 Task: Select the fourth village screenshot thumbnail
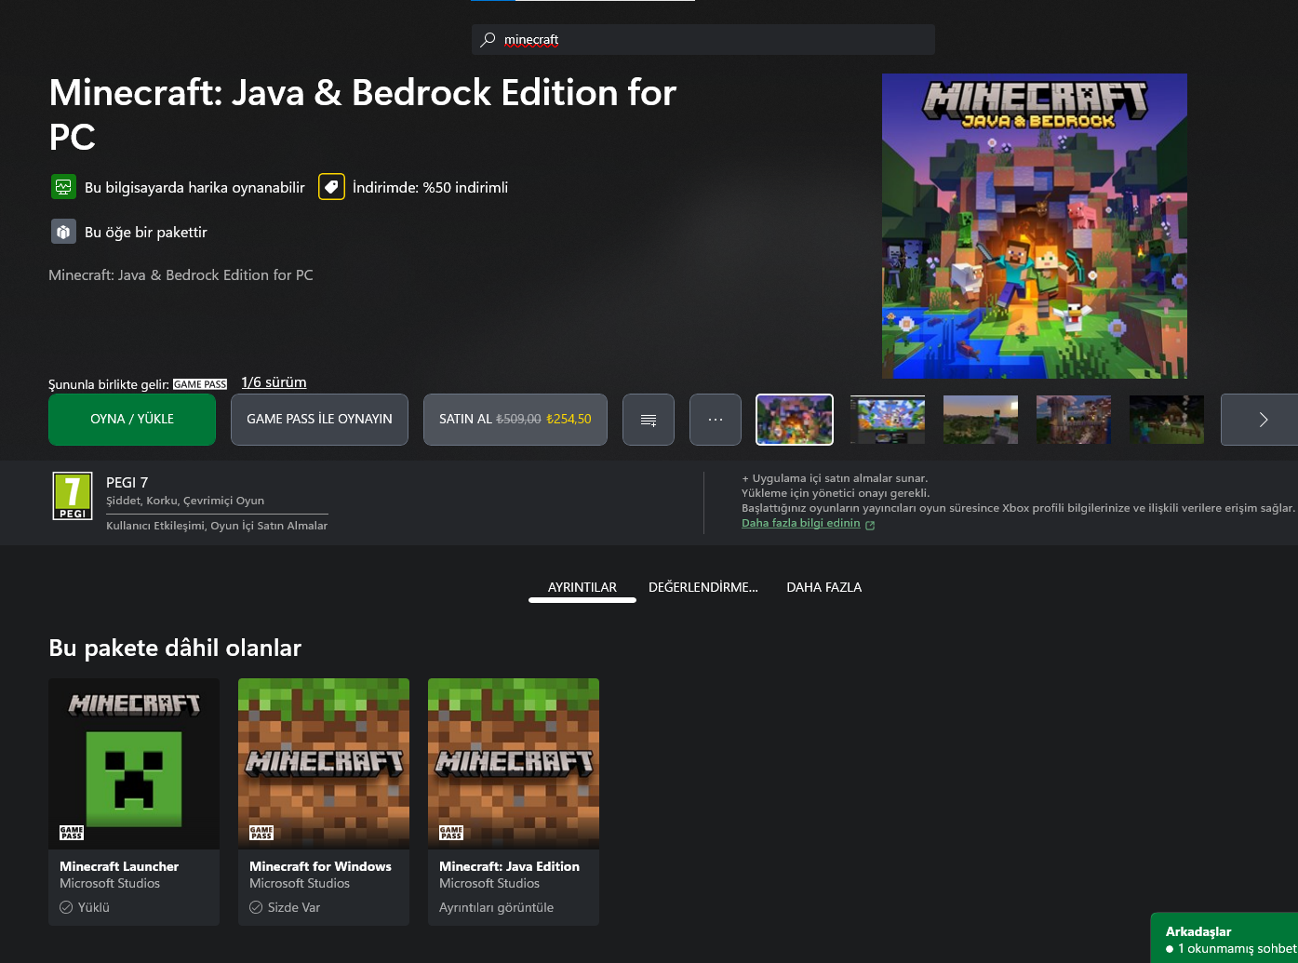tap(1074, 420)
